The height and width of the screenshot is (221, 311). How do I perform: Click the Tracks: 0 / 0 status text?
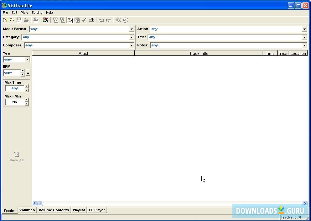291,218
